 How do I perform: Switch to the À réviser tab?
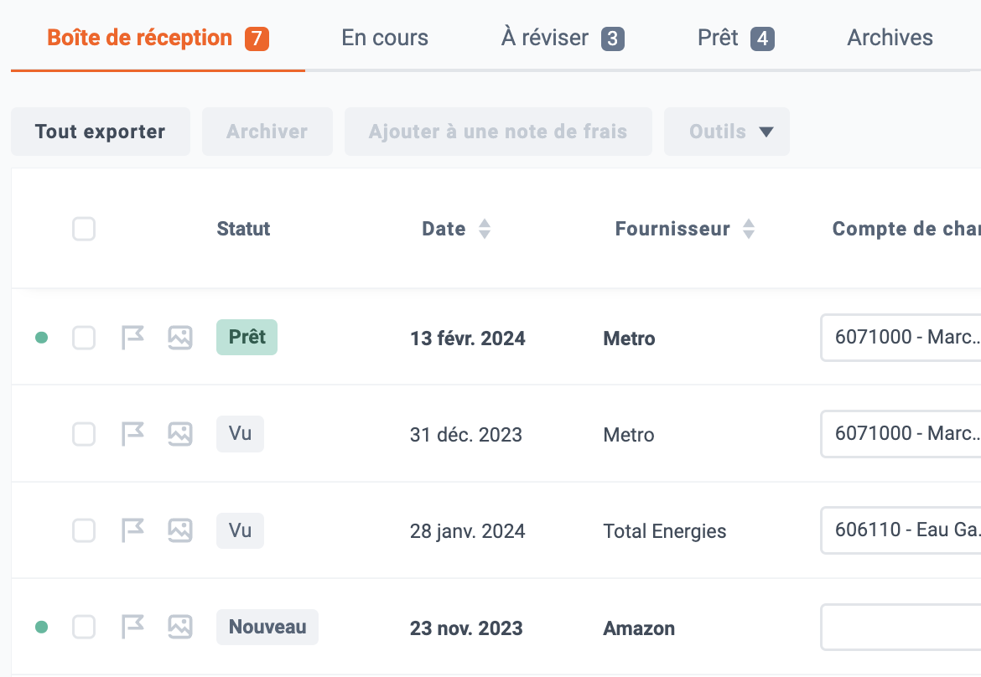tap(563, 38)
